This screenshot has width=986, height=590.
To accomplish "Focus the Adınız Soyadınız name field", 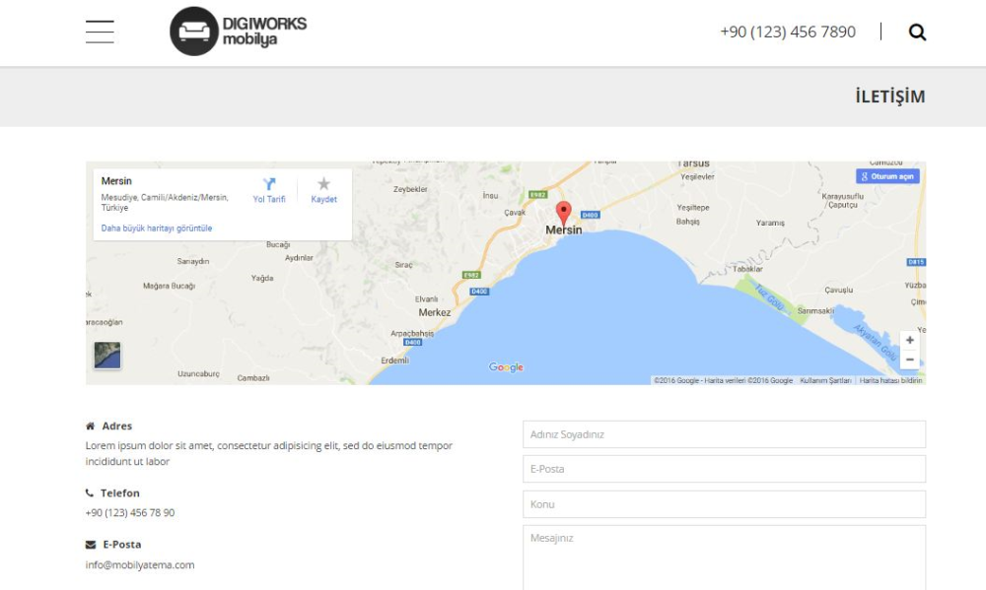I will point(724,434).
